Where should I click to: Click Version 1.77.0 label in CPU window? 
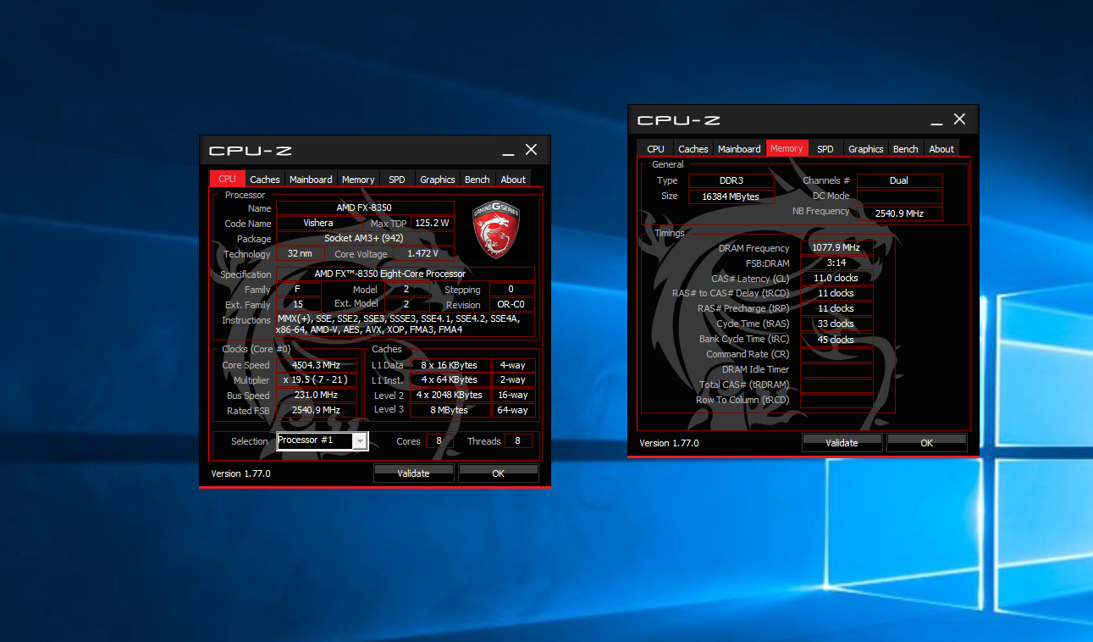(240, 473)
